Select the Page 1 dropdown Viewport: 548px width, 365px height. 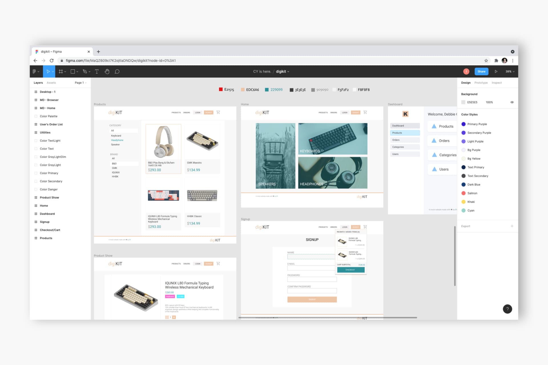tap(80, 82)
